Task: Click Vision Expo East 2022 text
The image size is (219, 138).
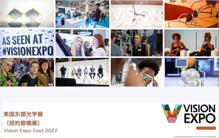Action: tap(31, 131)
